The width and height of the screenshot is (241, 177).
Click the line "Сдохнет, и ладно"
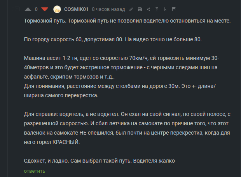(x=100, y=161)
